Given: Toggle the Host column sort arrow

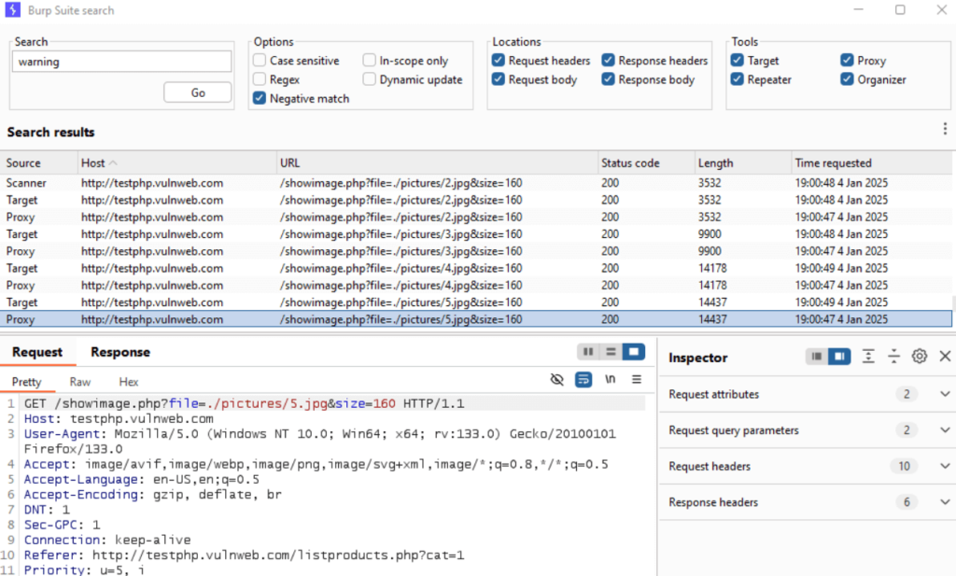Looking at the screenshot, I should pyautogui.click(x=113, y=162).
